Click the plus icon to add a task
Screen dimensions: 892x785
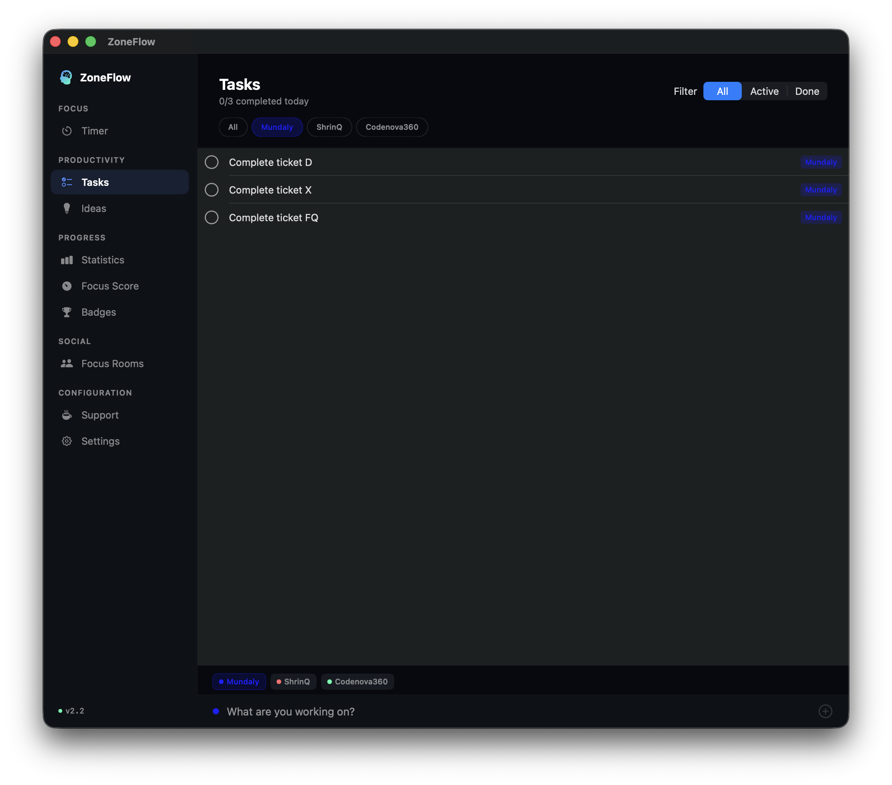(825, 711)
